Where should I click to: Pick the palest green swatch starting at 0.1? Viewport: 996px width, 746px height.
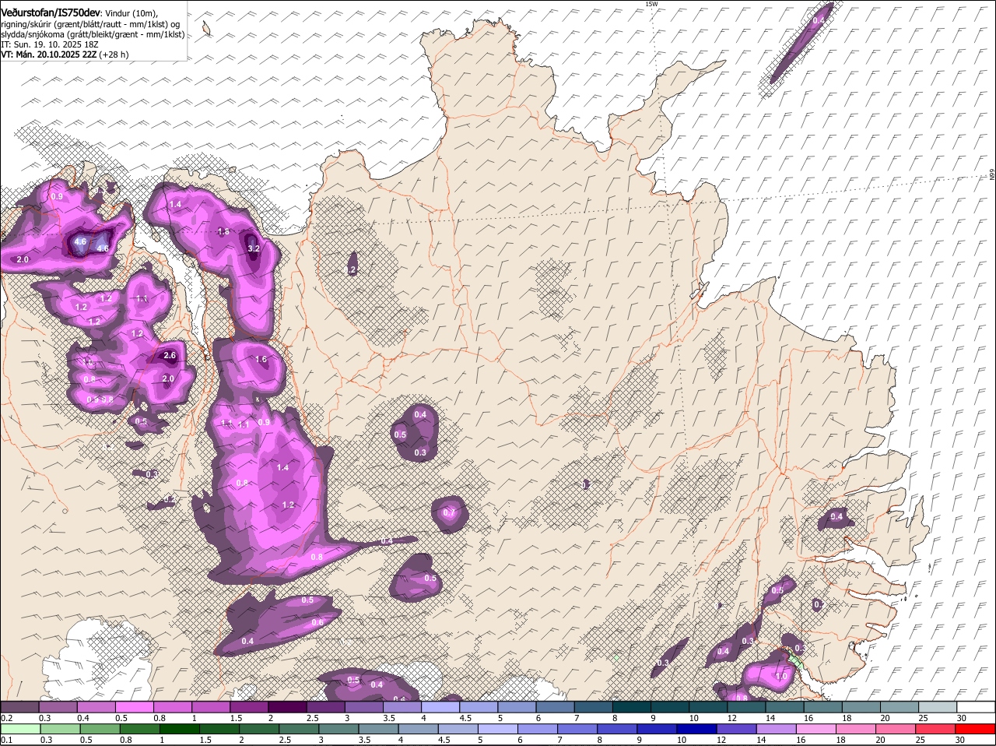19,729
